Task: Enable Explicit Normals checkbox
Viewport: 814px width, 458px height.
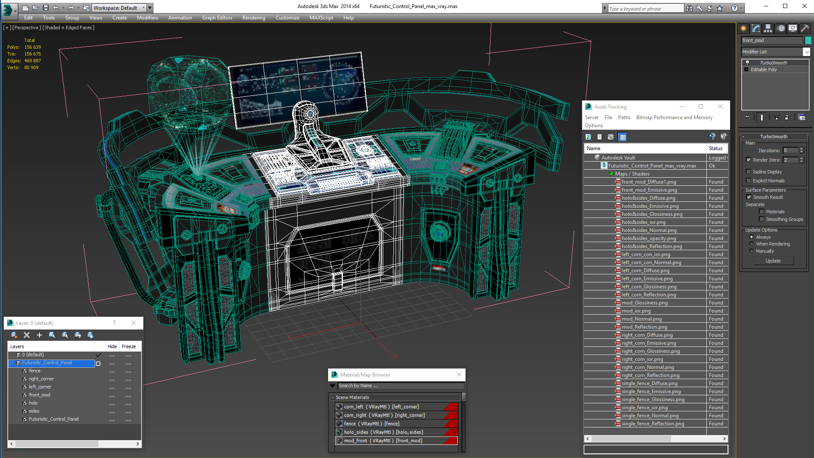Action: coord(748,181)
